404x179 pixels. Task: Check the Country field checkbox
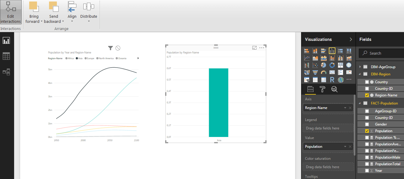tap(367, 82)
